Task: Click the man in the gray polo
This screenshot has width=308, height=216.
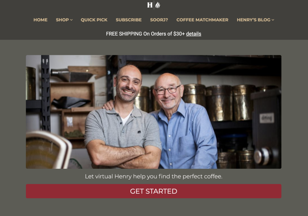Action: [123, 118]
